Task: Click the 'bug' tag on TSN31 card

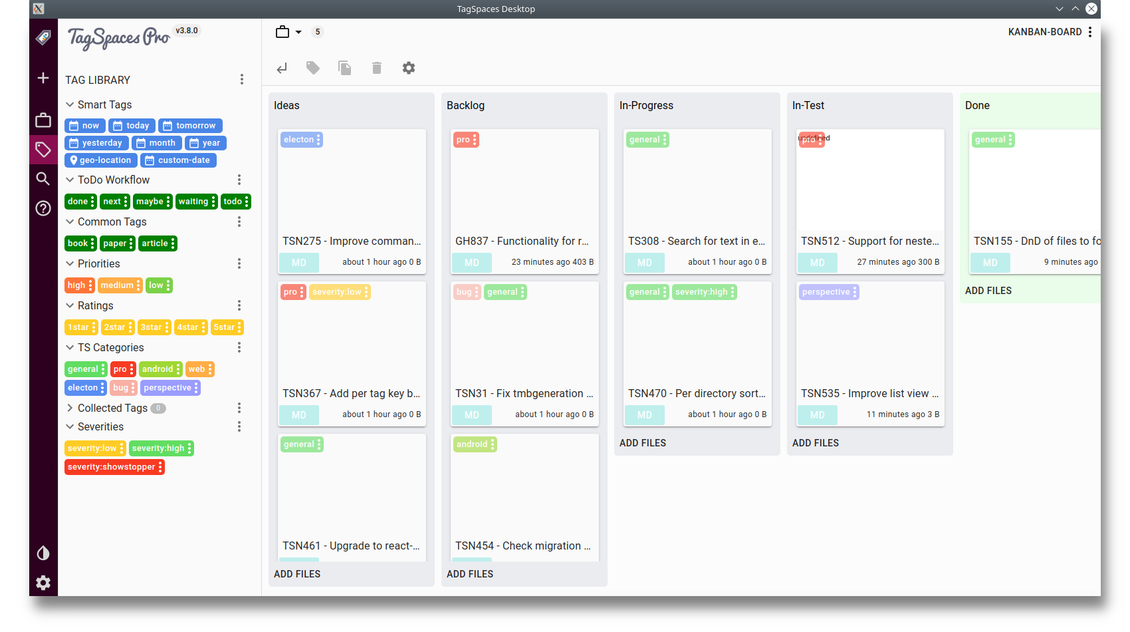Action: 467,292
